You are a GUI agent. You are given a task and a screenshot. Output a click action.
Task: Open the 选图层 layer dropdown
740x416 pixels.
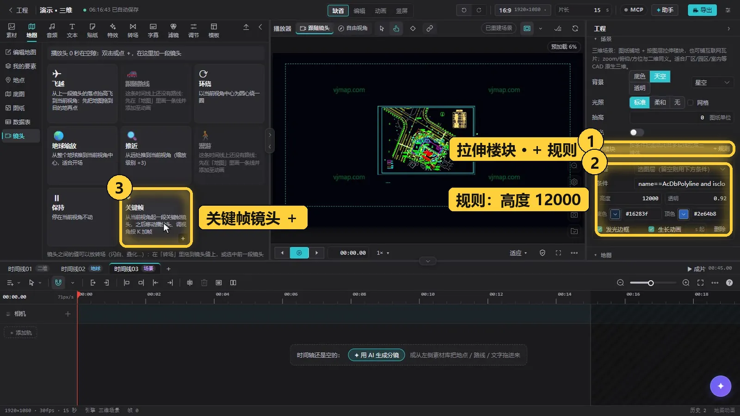(x=680, y=169)
